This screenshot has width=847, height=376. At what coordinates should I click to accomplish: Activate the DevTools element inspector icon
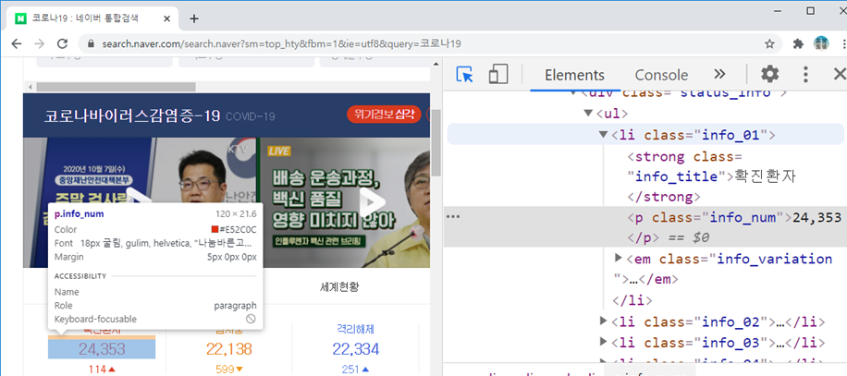[x=464, y=75]
